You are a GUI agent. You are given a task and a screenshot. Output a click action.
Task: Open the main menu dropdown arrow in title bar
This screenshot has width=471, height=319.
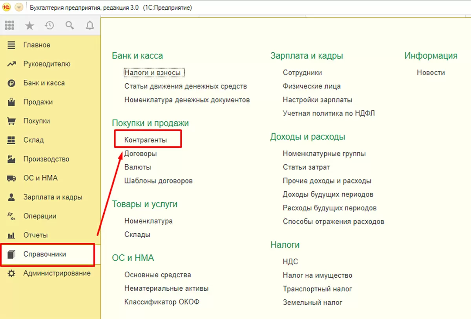[18, 7]
